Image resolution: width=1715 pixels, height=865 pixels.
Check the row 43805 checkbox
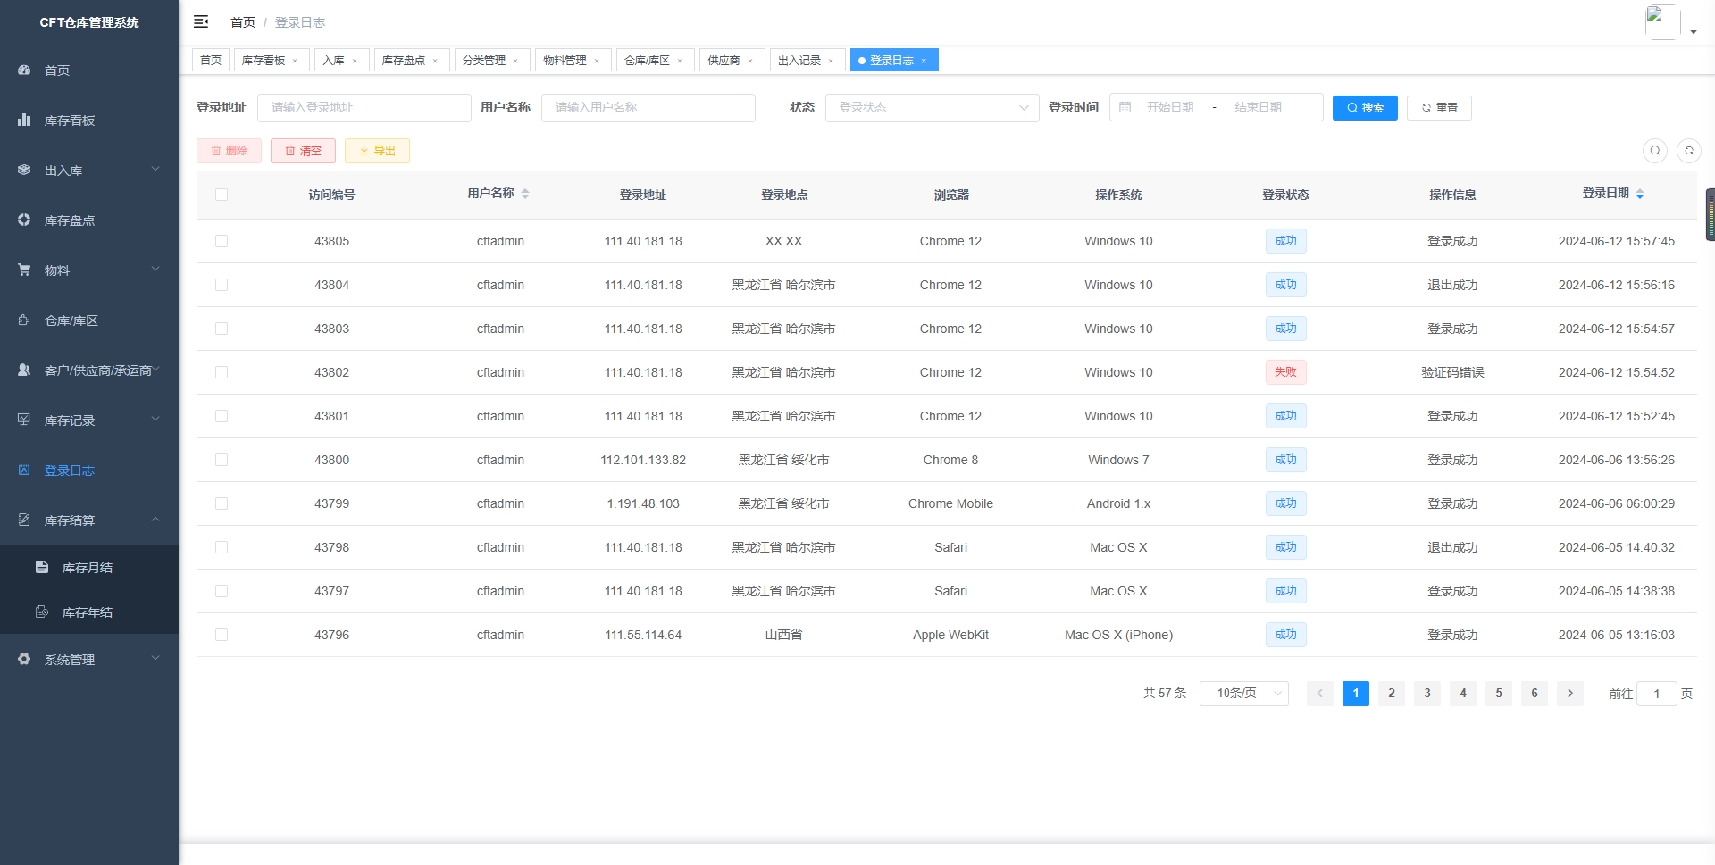coord(222,241)
